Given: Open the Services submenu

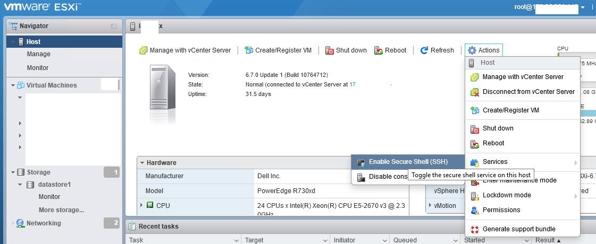Looking at the screenshot, I should click(x=494, y=162).
